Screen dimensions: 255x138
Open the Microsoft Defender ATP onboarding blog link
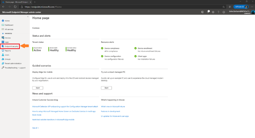[65, 107]
